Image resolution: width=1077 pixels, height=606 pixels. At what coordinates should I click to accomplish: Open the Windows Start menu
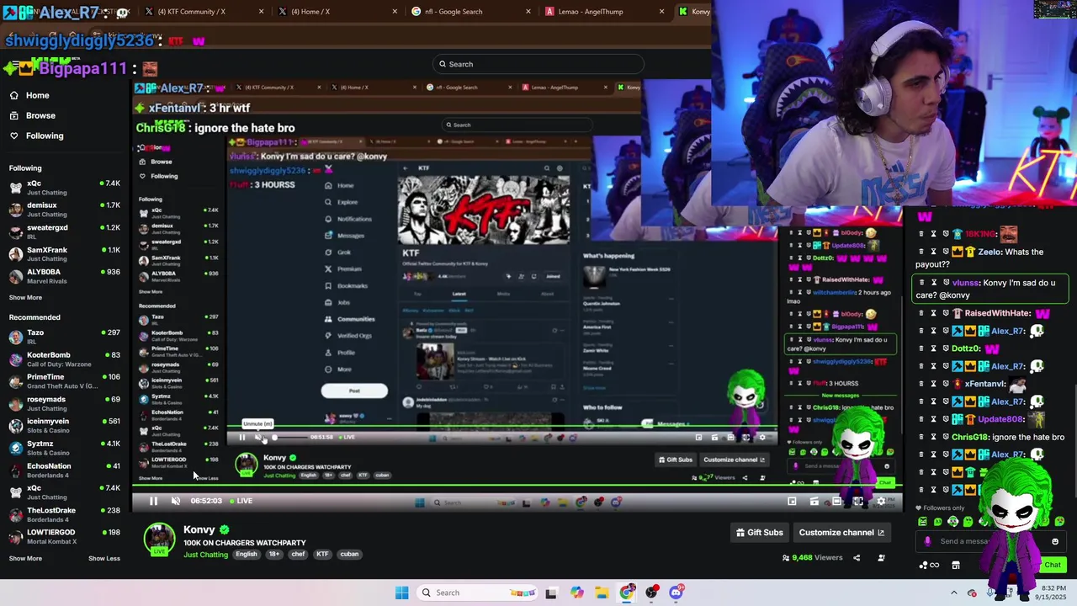coord(402,593)
